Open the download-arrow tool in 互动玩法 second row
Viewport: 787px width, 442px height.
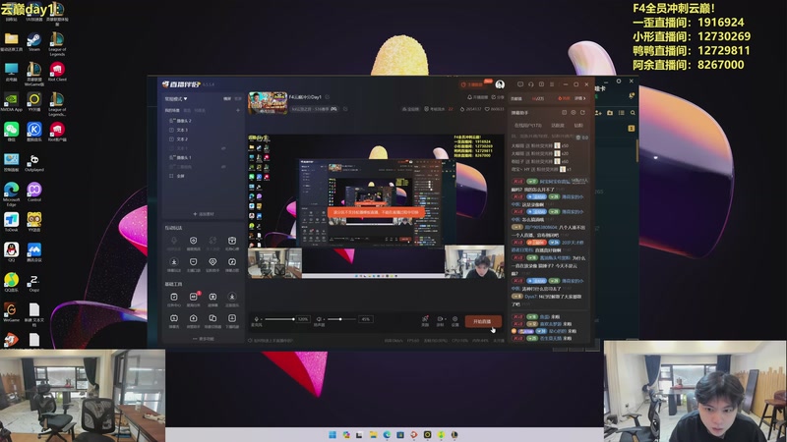coord(174,264)
